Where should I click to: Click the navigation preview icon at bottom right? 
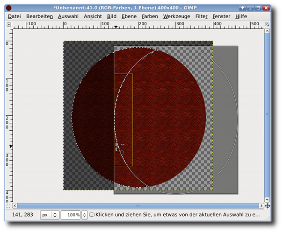267,205
